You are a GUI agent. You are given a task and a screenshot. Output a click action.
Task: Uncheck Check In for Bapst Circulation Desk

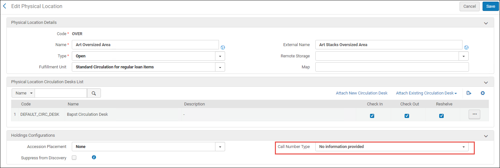pyautogui.click(x=372, y=116)
